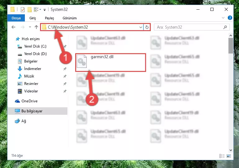Image resolution: width=239 pixels, height=168 pixels.
Task: Unpin Müzik using its pin icon
Action: pyautogui.click(x=65, y=76)
